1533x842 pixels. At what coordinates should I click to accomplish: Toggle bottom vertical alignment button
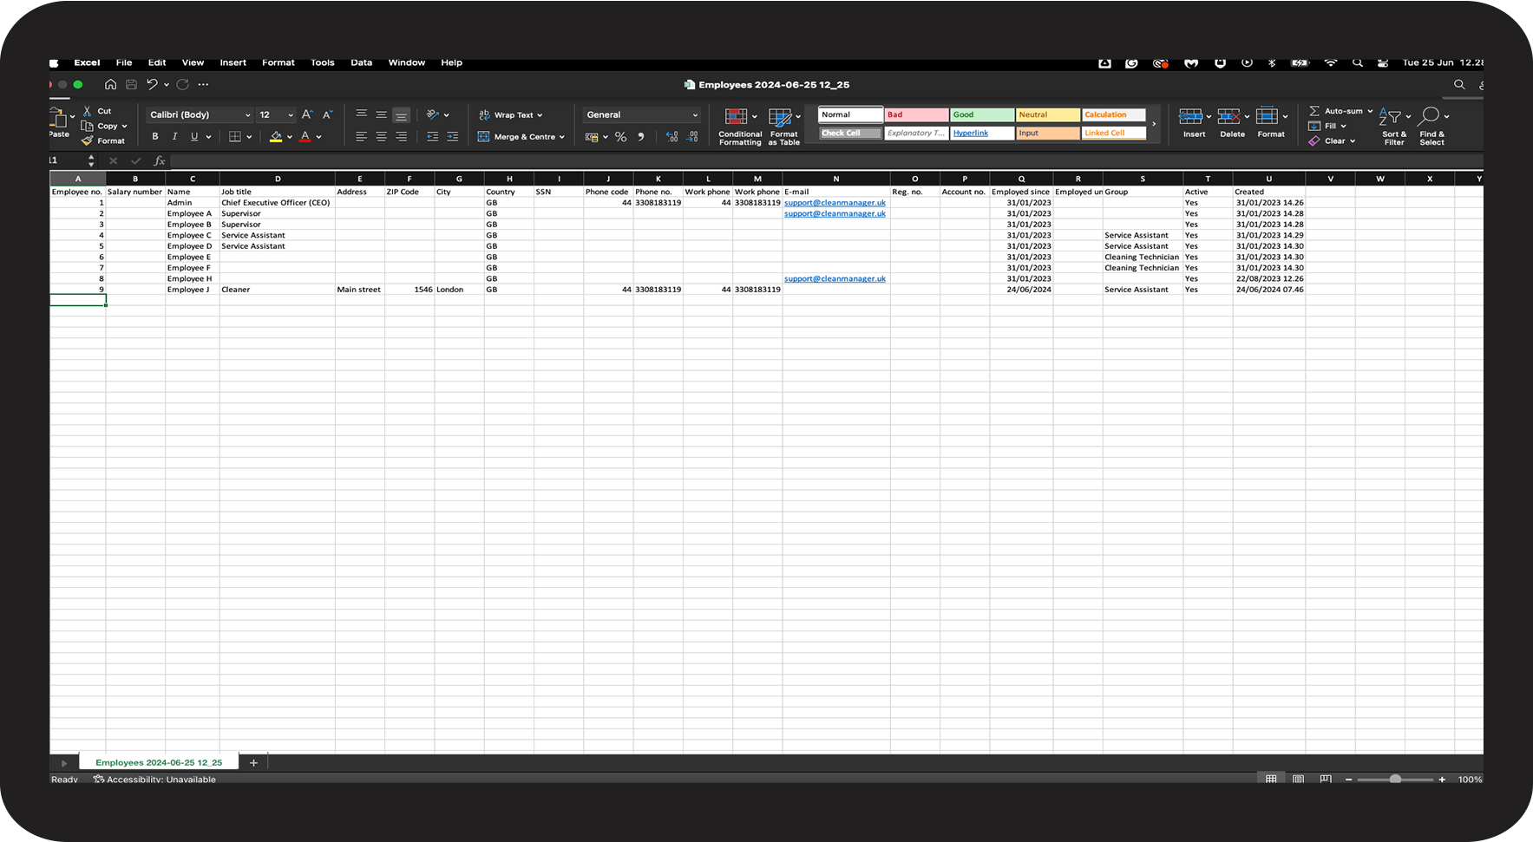401,115
